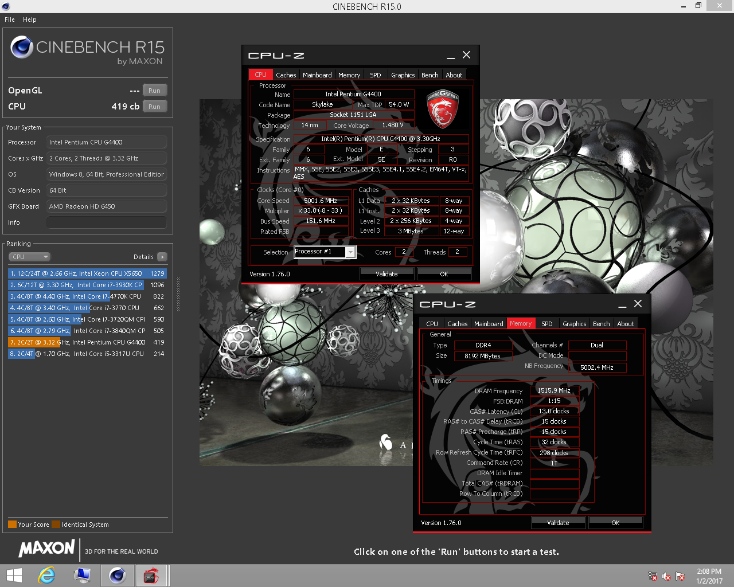This screenshot has width=734, height=587.
Task: Click the Windows Start button
Action: 14,576
